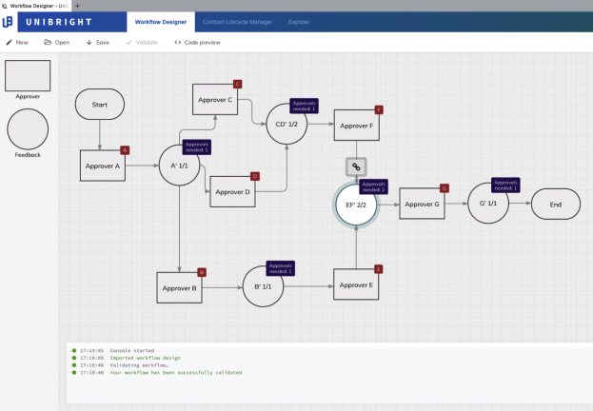
Task: Select the EF' 2/2 feedback node
Action: [x=356, y=205]
